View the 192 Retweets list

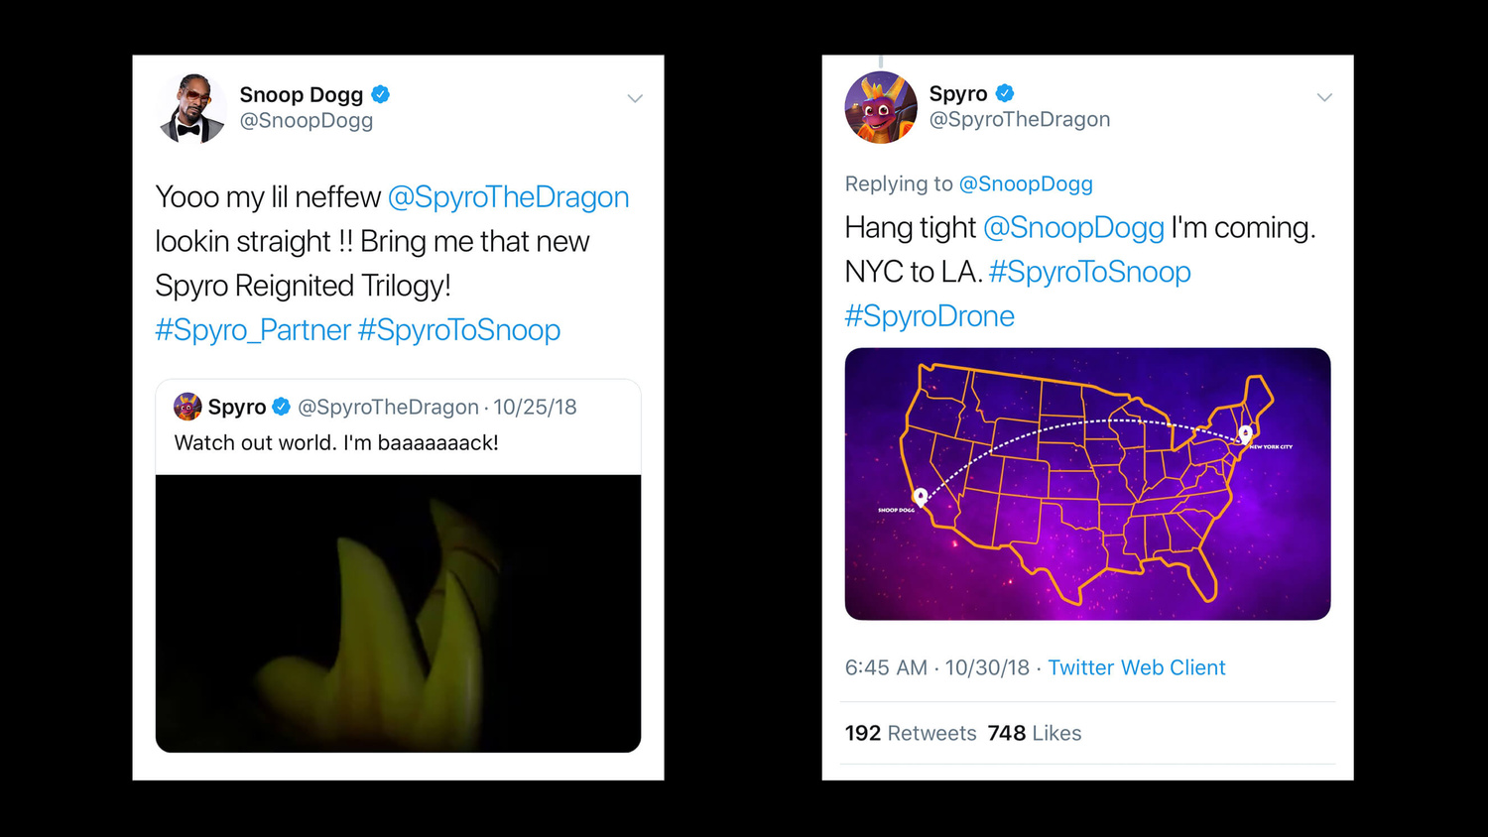[x=911, y=734]
